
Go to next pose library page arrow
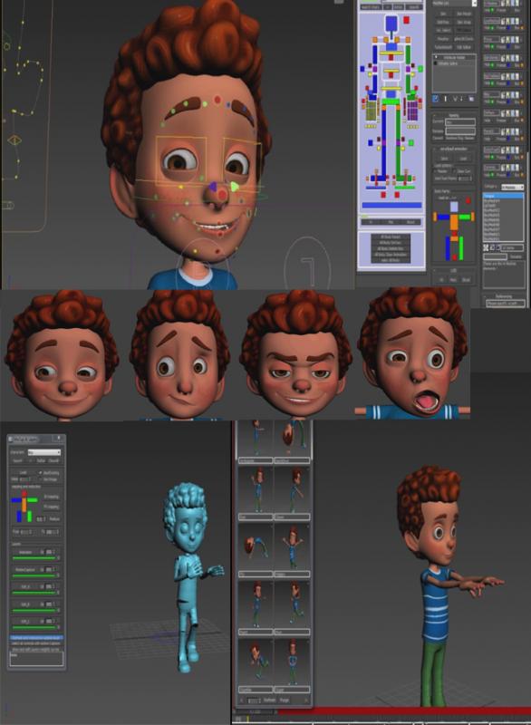click(305, 701)
